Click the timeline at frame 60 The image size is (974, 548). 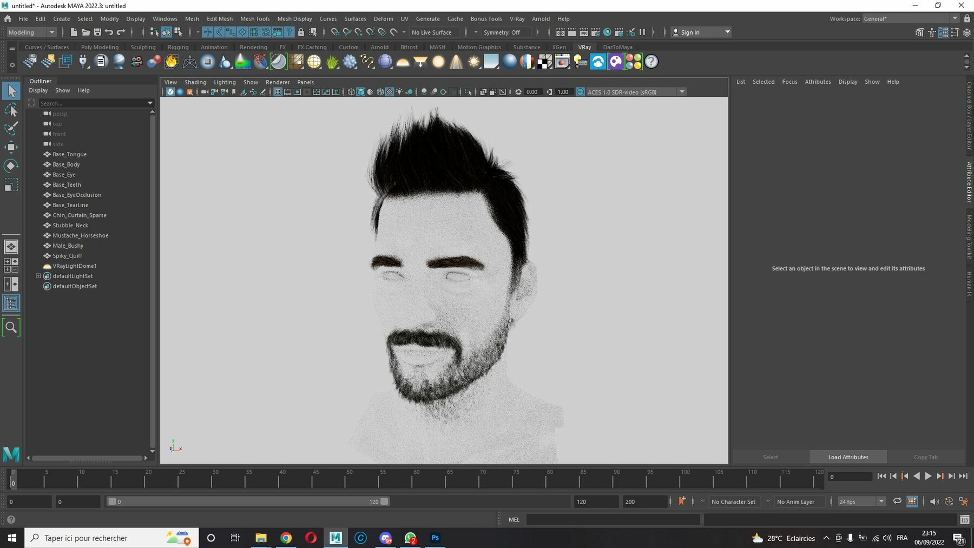click(413, 479)
